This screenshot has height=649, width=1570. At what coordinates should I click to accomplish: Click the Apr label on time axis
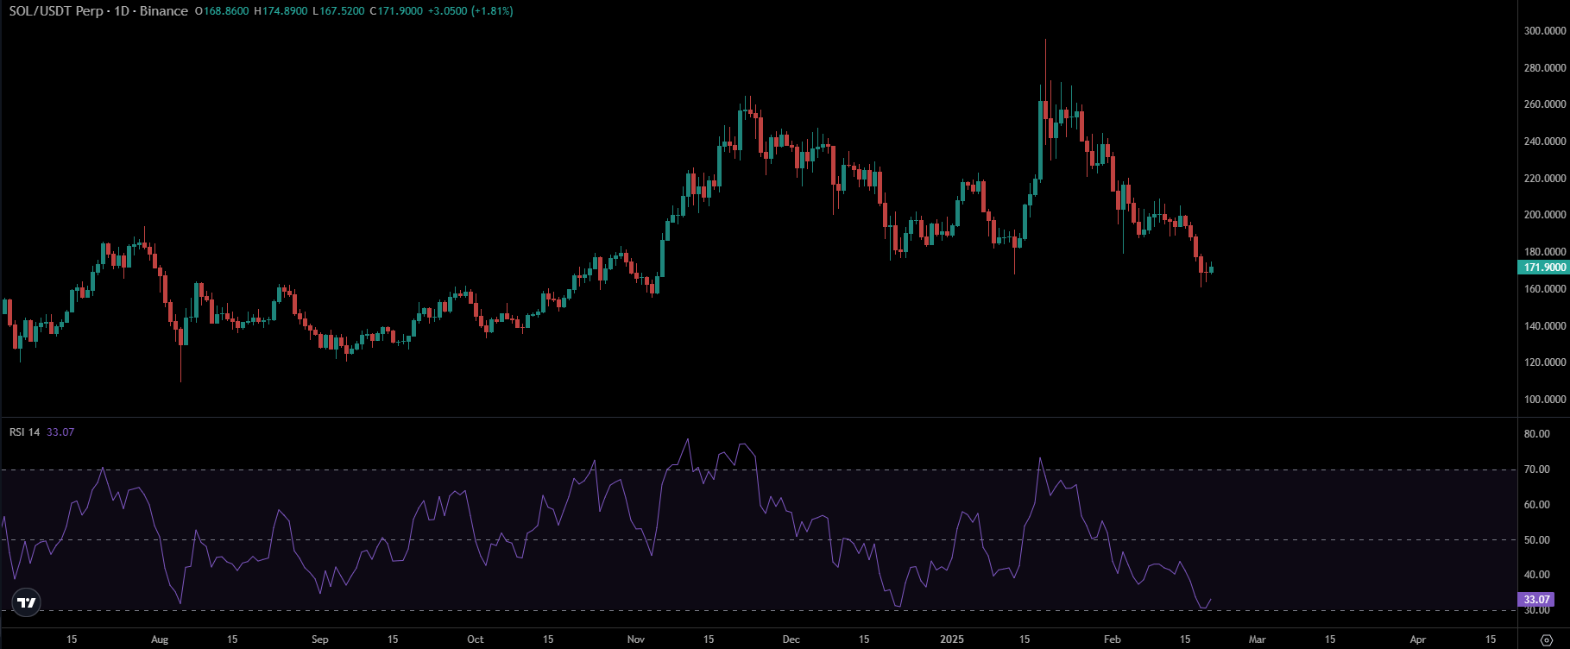1417,640
